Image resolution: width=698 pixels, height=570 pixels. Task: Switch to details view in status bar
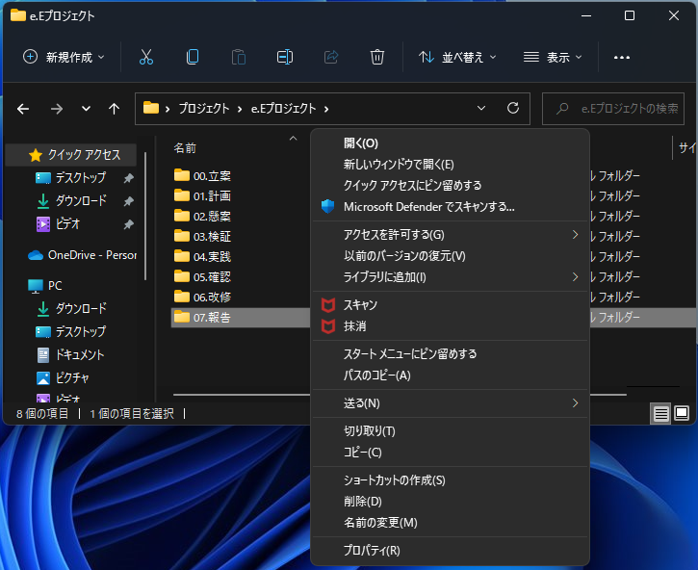tap(660, 413)
